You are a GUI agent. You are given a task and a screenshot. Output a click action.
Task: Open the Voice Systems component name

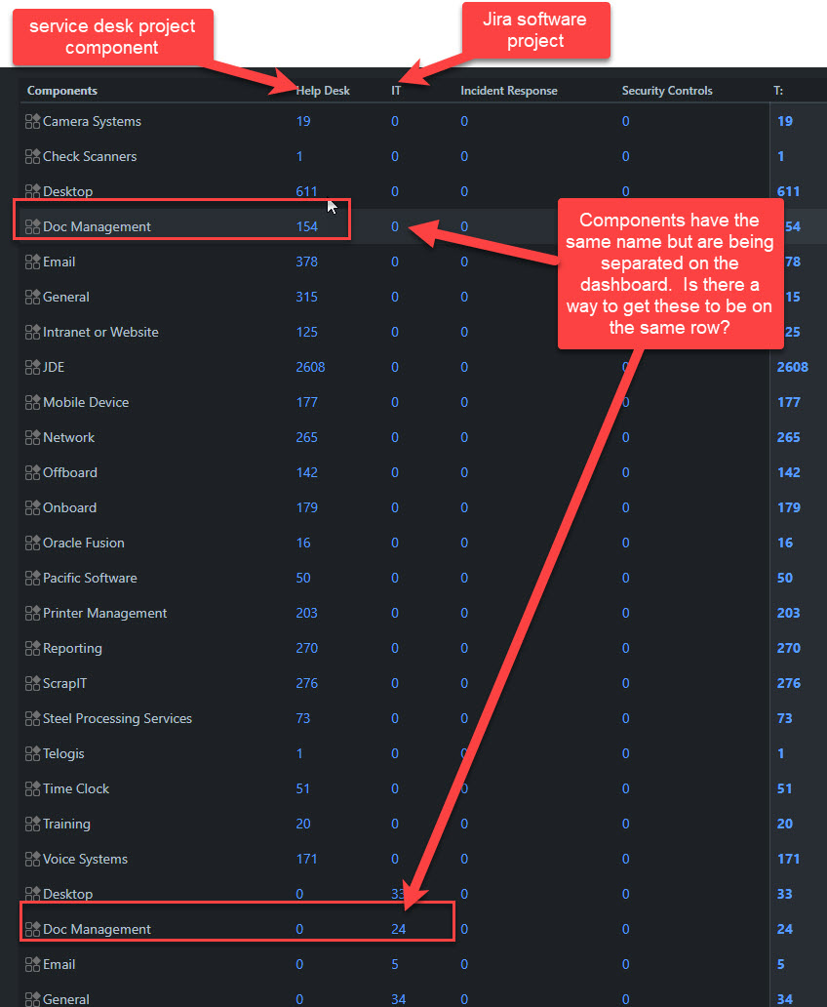(86, 860)
